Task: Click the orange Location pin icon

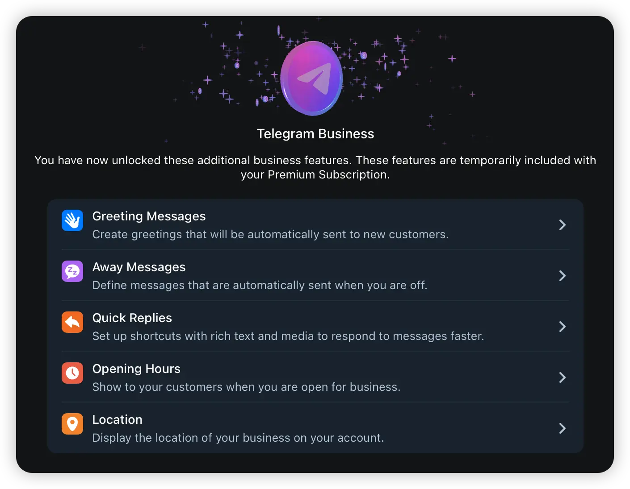Action: [72, 424]
